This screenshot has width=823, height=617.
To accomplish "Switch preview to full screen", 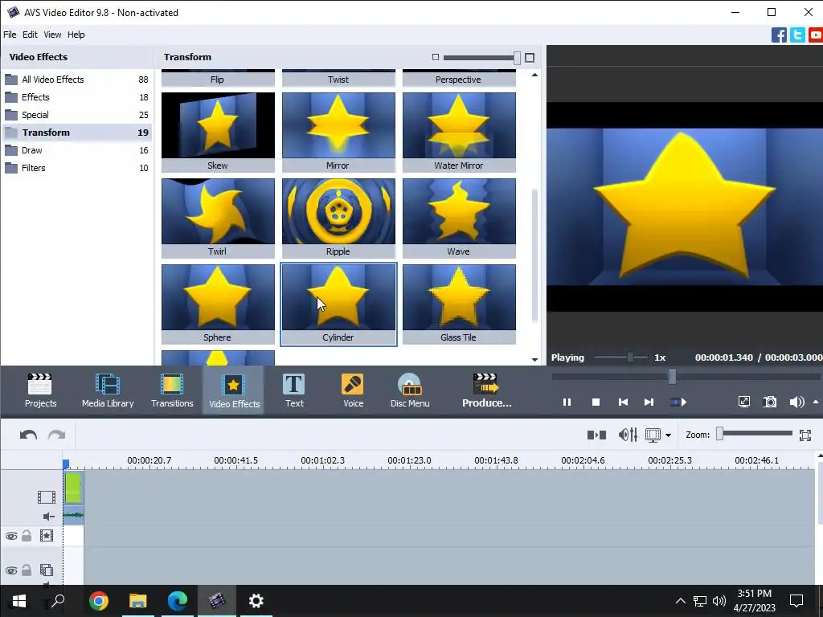I will pos(743,402).
